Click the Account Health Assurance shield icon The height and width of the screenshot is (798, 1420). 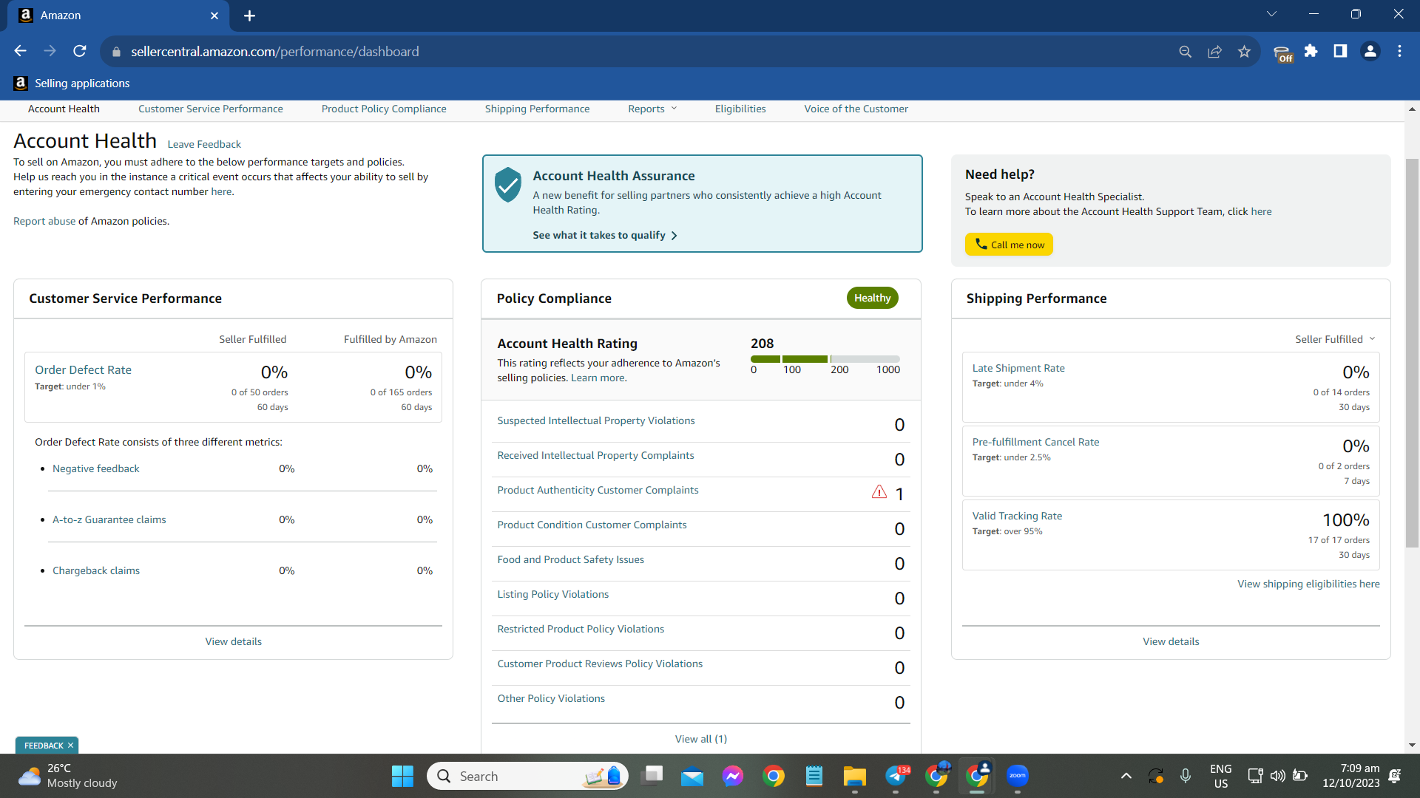coord(508,185)
